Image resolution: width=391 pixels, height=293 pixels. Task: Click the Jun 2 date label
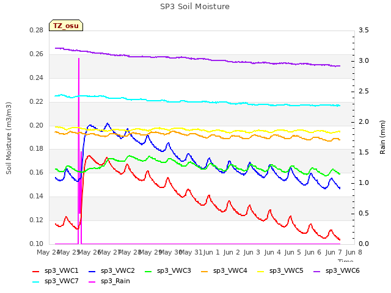pos(232,252)
